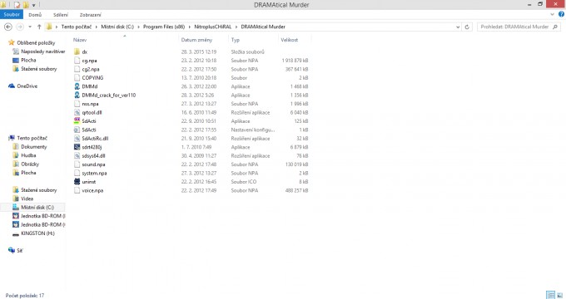The height and width of the screenshot is (299, 566).
Task: Select the DMMd application icon
Action: tap(77, 86)
